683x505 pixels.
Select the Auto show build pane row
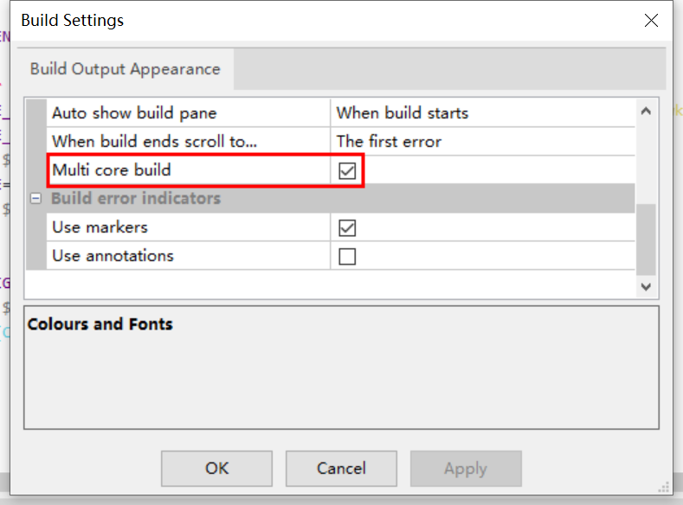(134, 113)
